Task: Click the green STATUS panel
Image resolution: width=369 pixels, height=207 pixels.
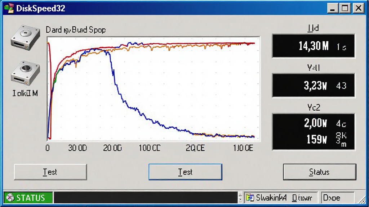Action: click(28, 198)
